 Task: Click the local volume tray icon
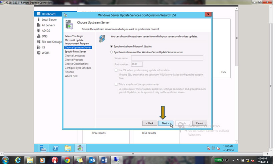pyautogui.click(x=253, y=160)
